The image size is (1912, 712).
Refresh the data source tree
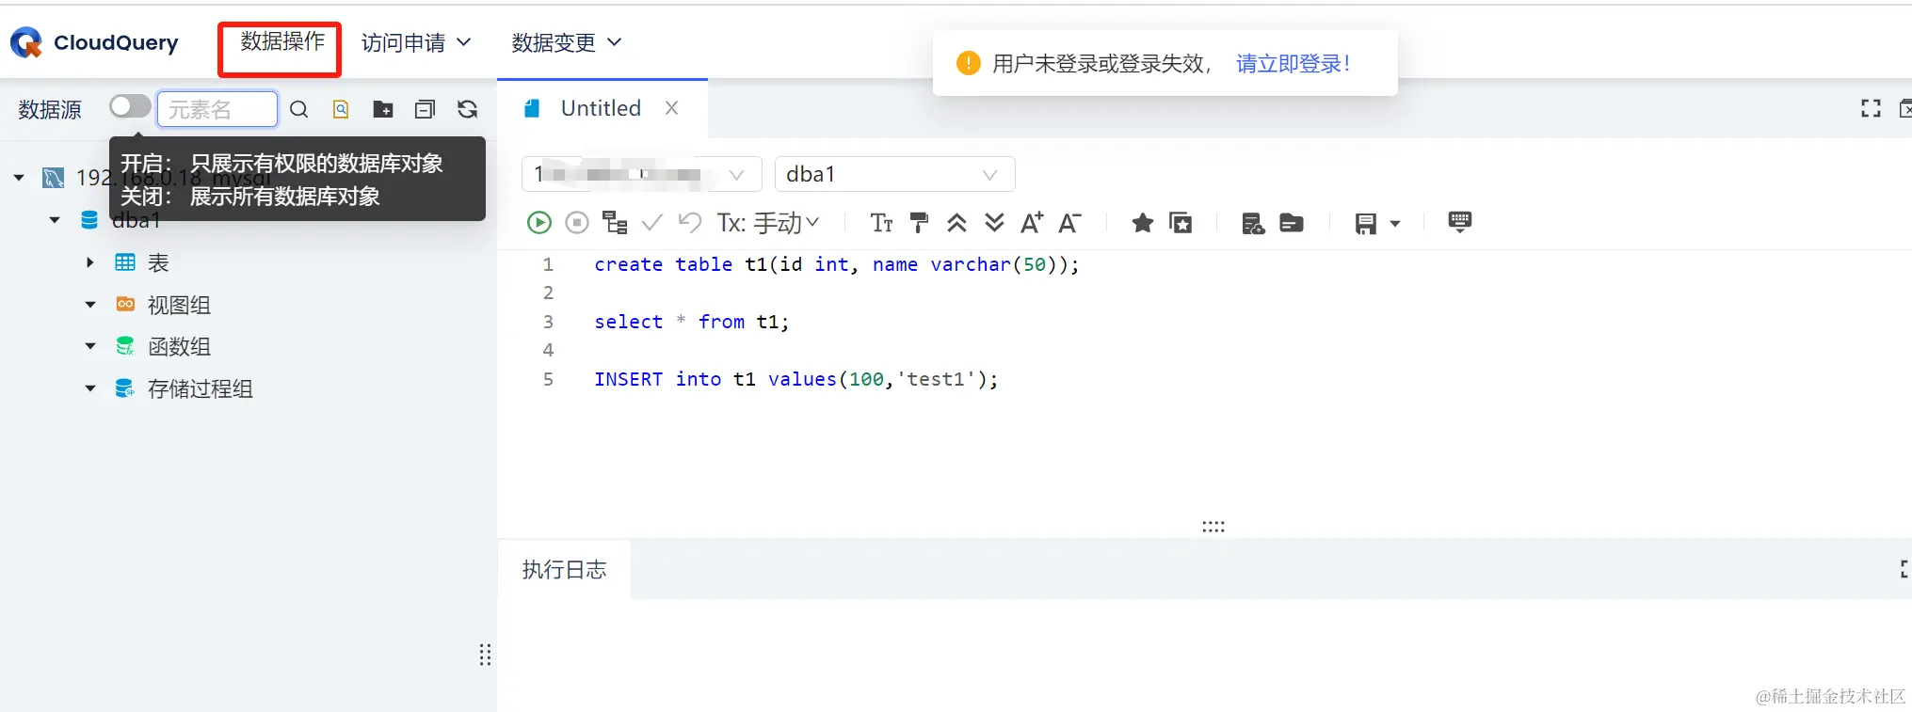pyautogui.click(x=467, y=109)
